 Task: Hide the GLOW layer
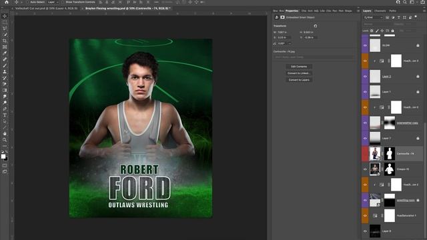tap(365, 45)
